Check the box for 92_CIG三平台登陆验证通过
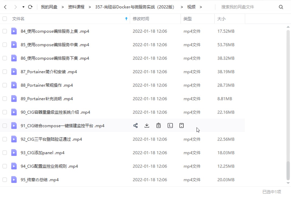 5,139
